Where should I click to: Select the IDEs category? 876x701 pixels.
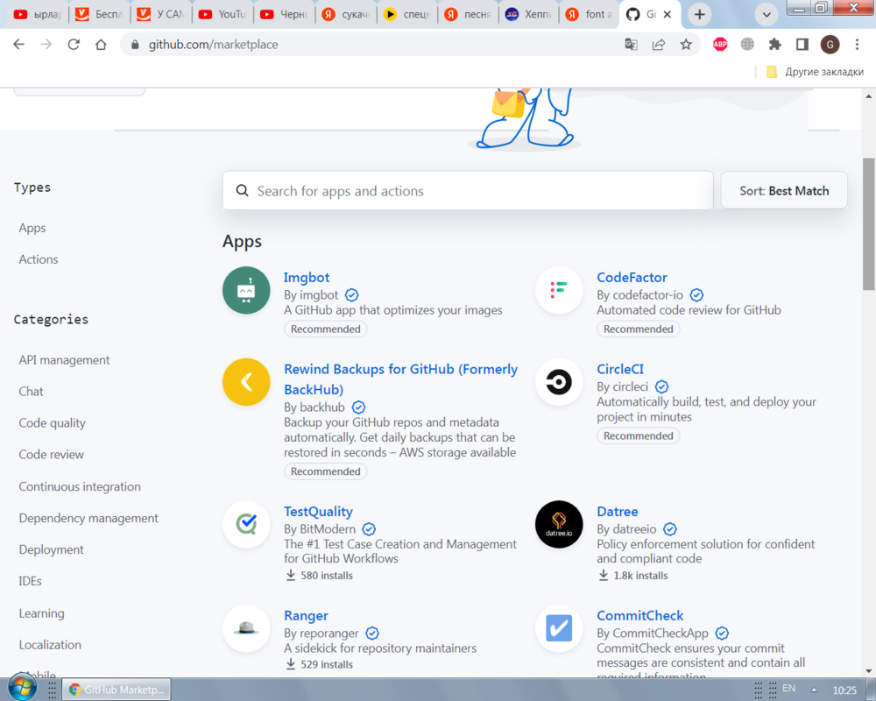30,581
